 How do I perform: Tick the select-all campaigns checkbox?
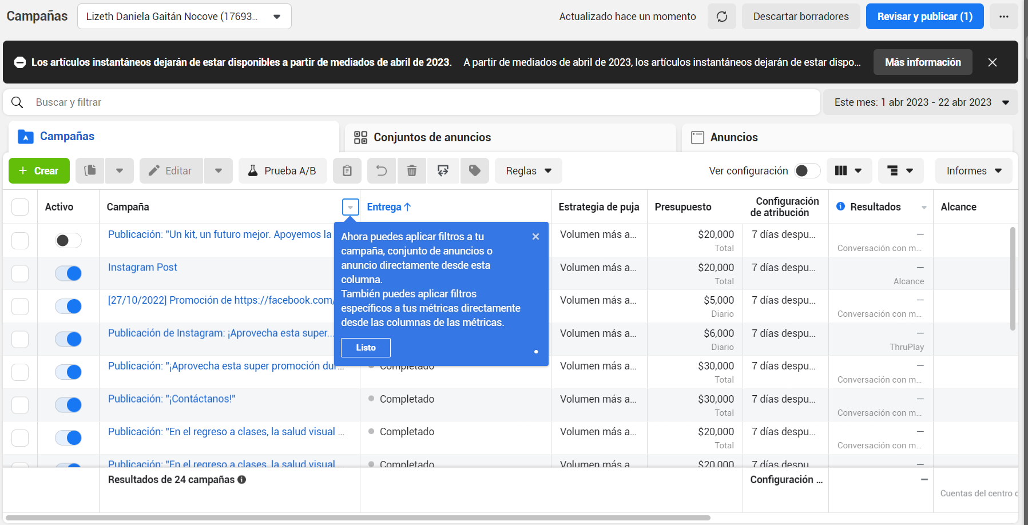coord(20,207)
